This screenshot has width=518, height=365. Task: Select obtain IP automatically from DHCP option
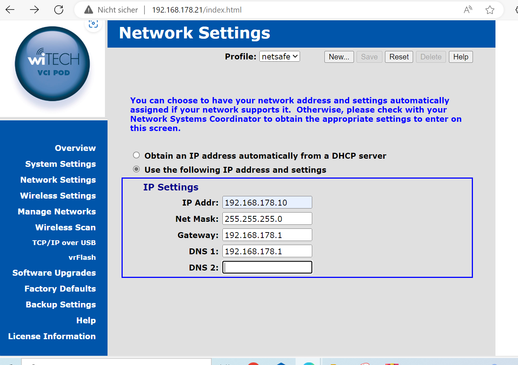point(136,155)
